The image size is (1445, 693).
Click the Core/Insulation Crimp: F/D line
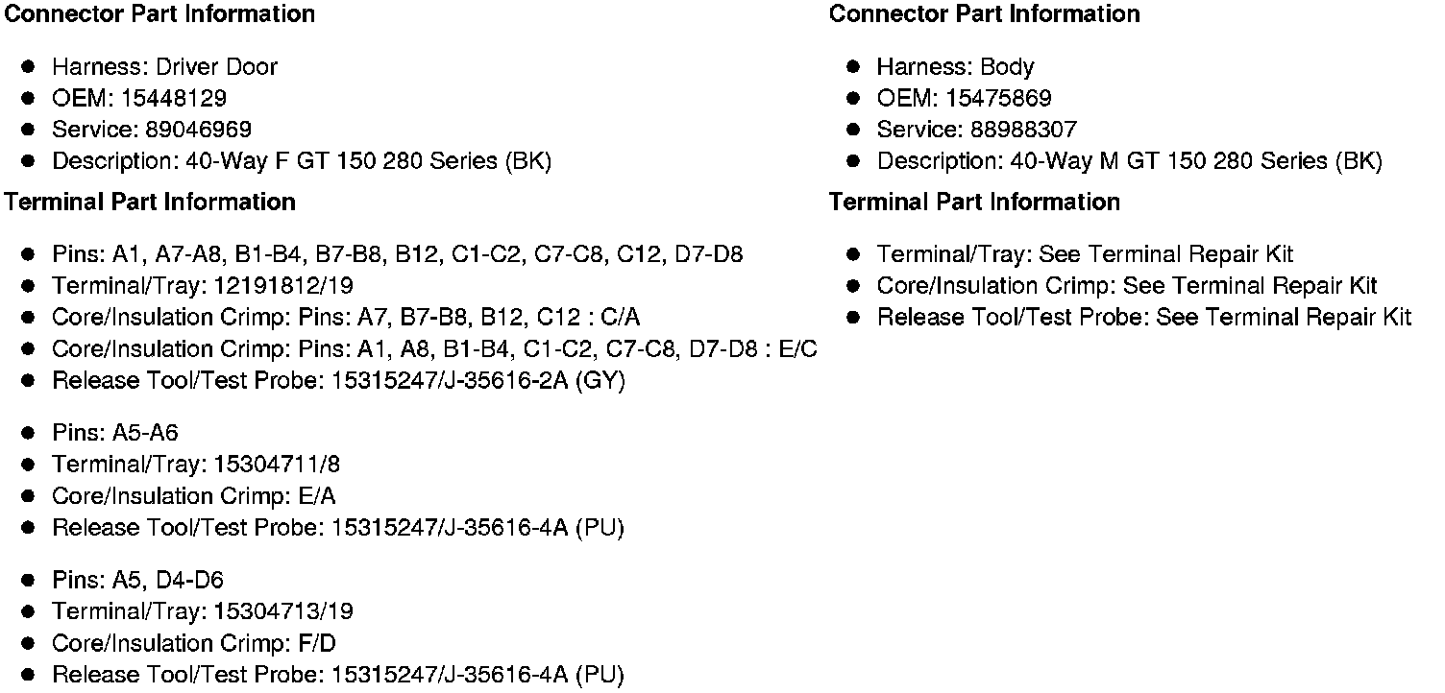tap(194, 643)
